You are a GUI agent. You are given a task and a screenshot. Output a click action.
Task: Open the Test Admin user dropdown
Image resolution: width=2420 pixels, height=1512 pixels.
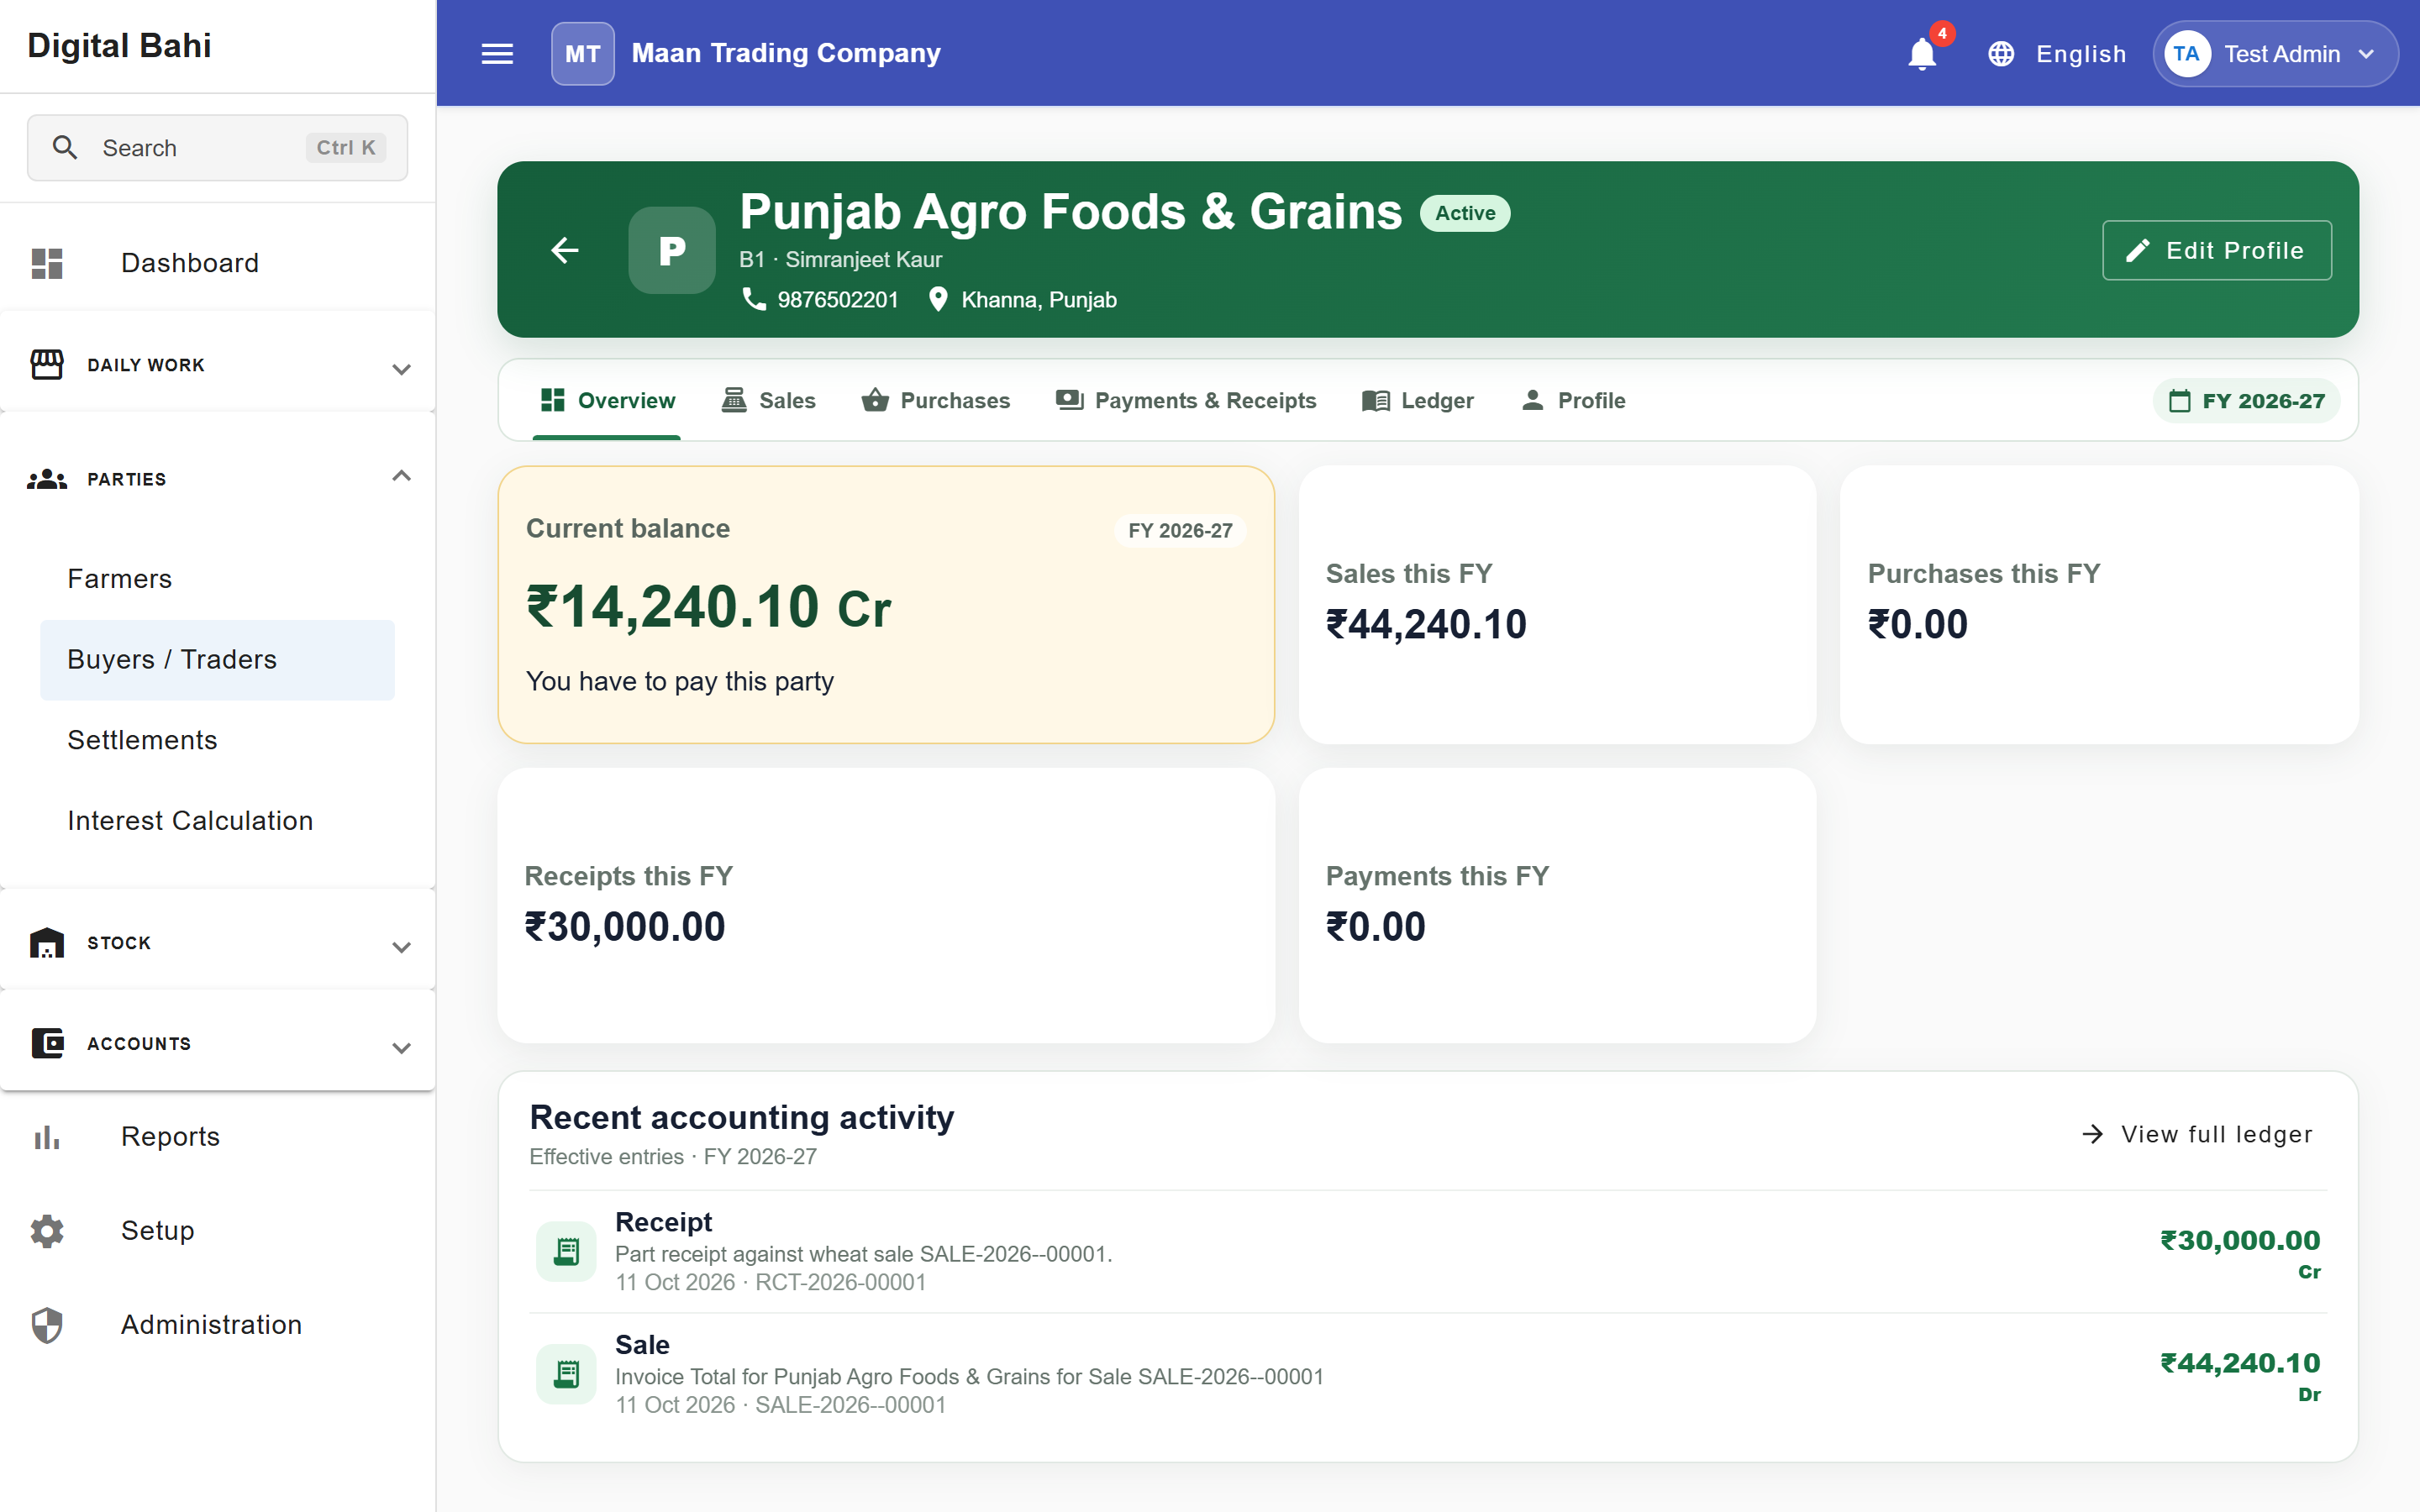2275,54
